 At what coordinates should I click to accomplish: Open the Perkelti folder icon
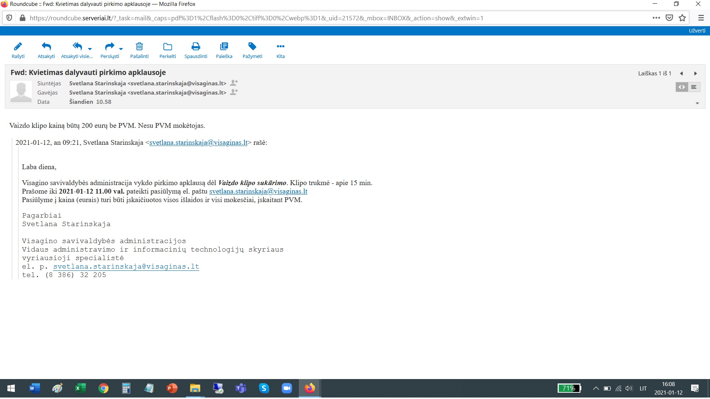click(168, 47)
